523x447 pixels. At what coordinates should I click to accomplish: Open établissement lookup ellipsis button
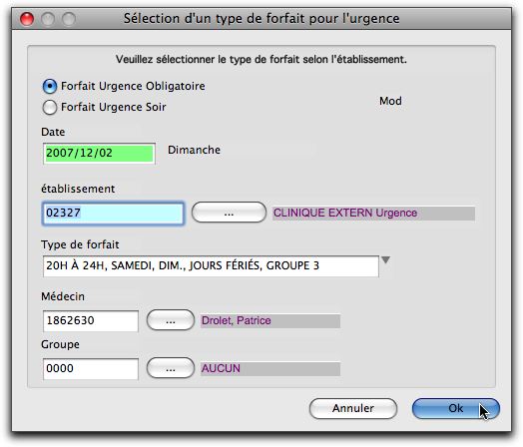(x=229, y=213)
